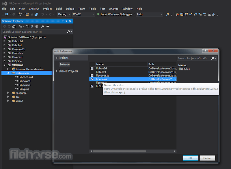Collapse the VRDemo project node
The height and width of the screenshot is (169, 231).
point(4,65)
